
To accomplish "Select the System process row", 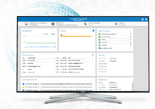I will pos(58,69).
